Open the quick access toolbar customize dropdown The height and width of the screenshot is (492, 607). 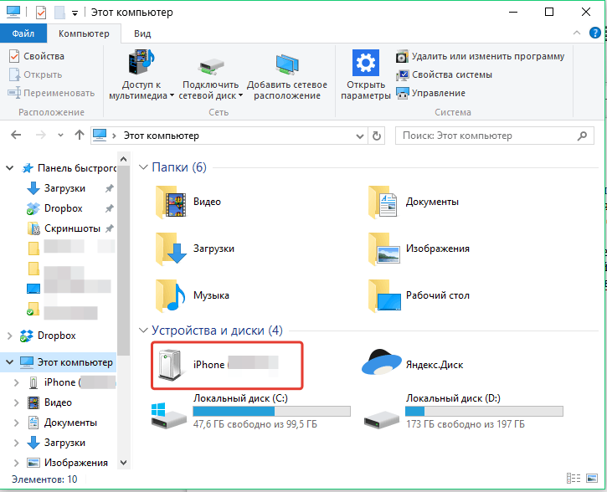(75, 13)
